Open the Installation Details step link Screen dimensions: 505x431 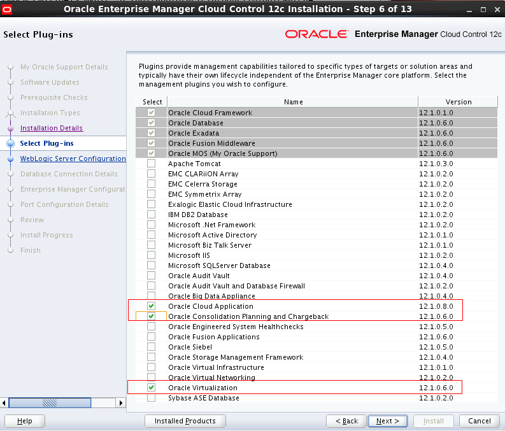click(52, 128)
